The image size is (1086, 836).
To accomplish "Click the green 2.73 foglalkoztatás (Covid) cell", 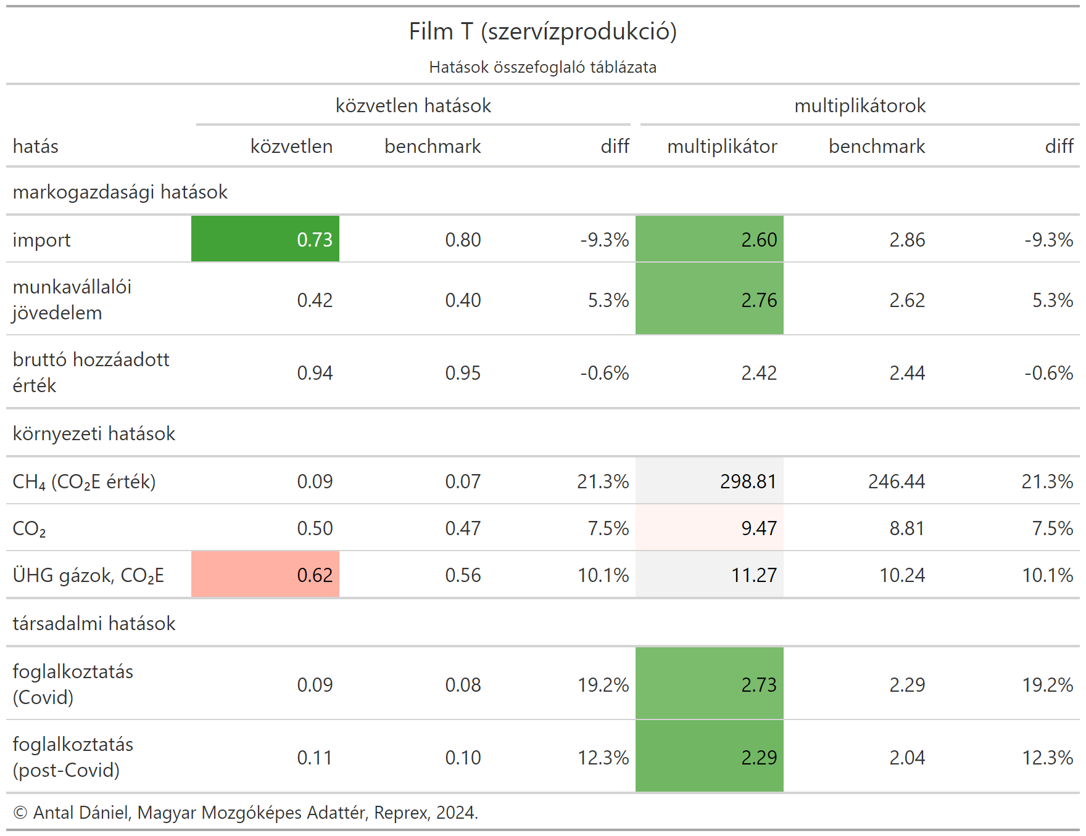I will [x=710, y=684].
